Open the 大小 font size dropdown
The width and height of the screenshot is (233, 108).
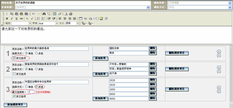click(x=78, y=23)
